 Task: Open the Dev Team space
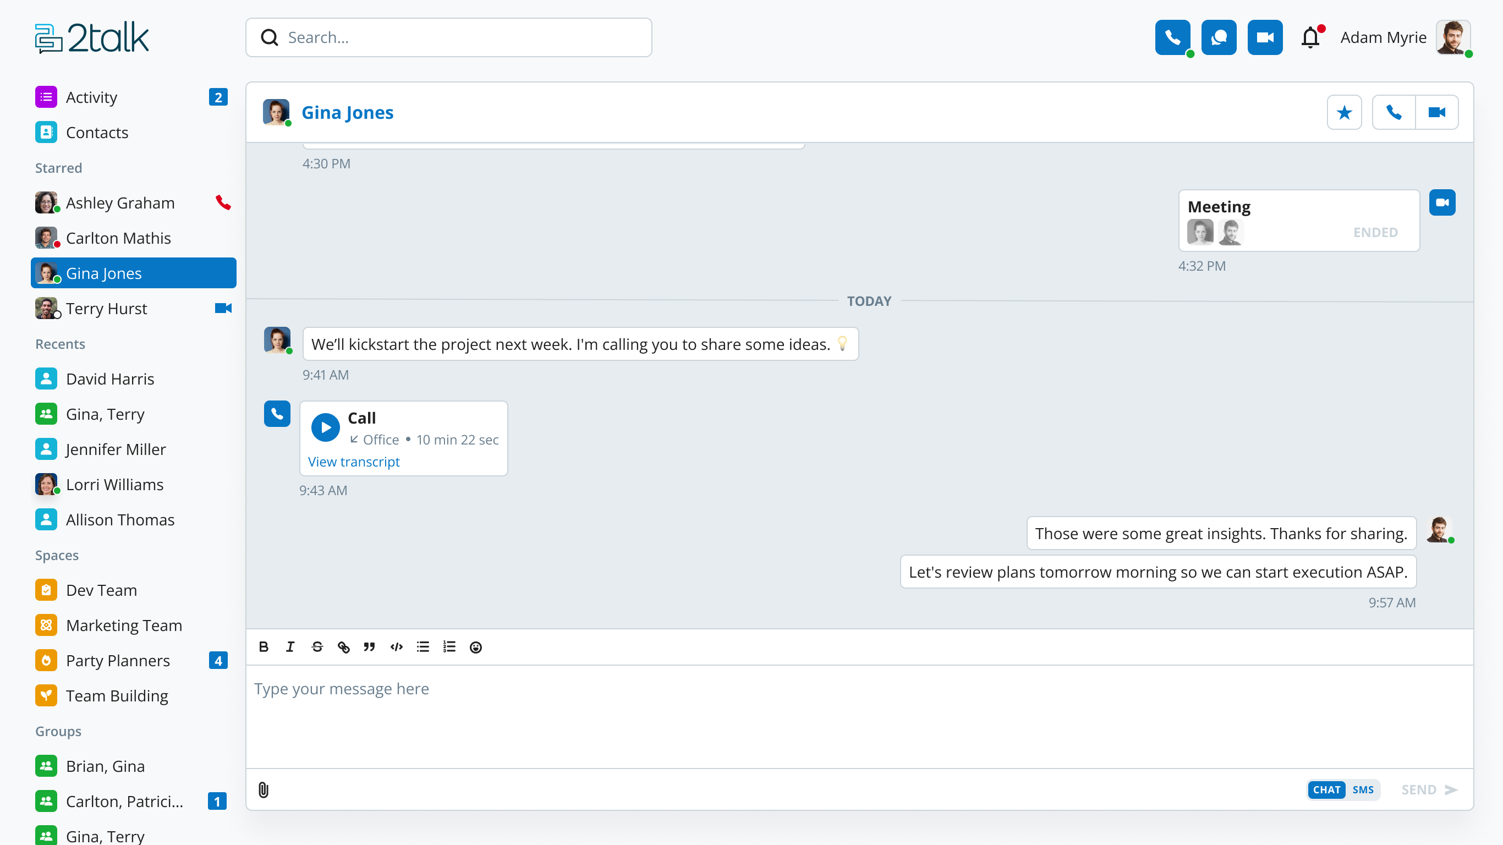tap(133, 590)
